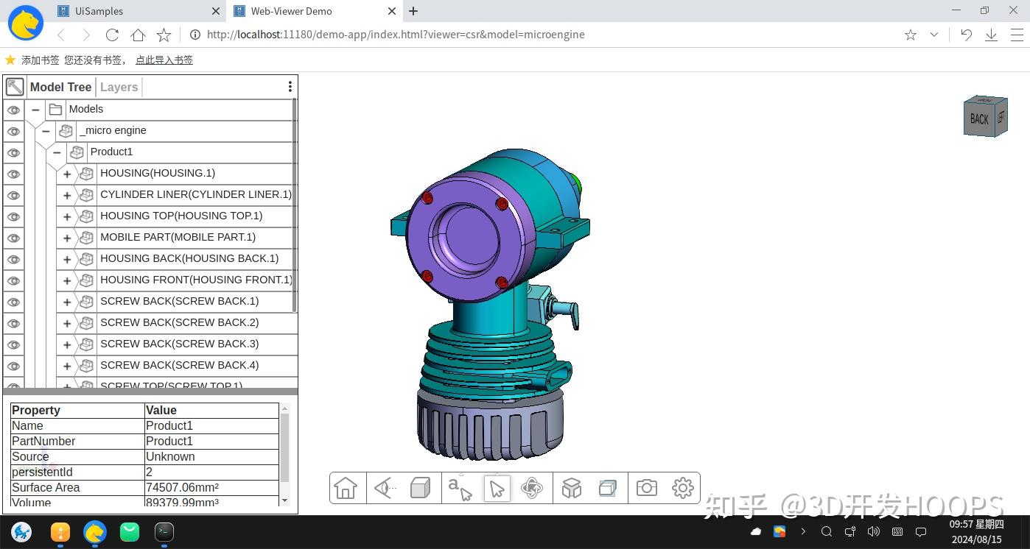This screenshot has height=549, width=1030.
Task: Expand HOUSING FRONT(HOUSING FRONT.1) node
Action: (67, 281)
